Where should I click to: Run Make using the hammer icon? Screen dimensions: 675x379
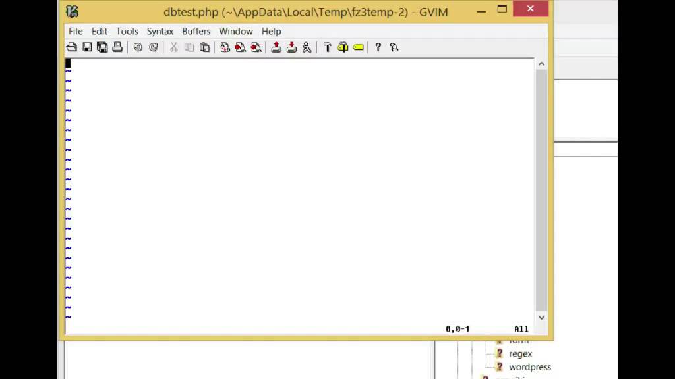[x=327, y=47]
